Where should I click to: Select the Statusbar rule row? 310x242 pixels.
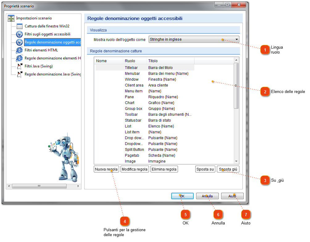145,120
